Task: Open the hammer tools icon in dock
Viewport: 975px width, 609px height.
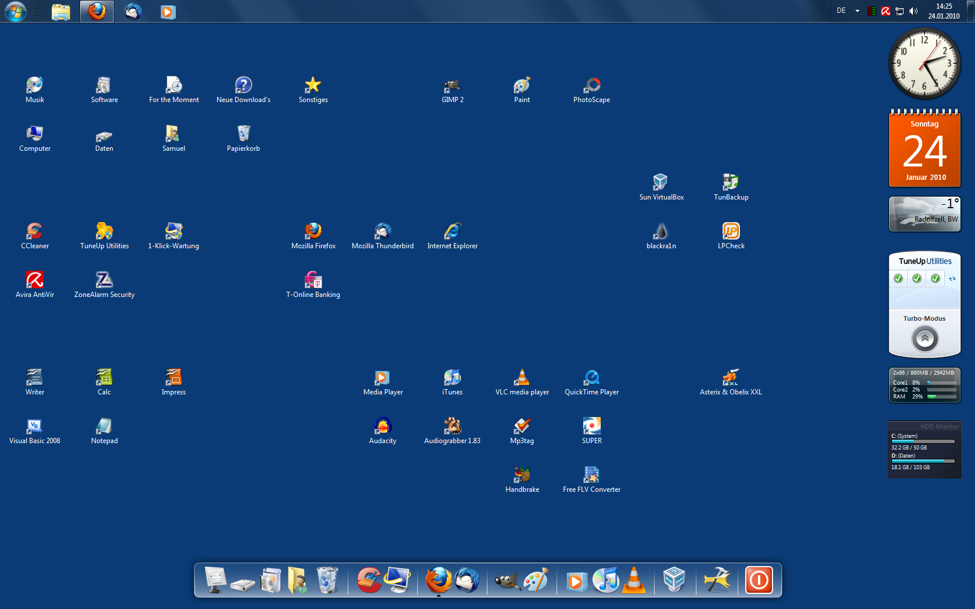Action: pyautogui.click(x=717, y=580)
